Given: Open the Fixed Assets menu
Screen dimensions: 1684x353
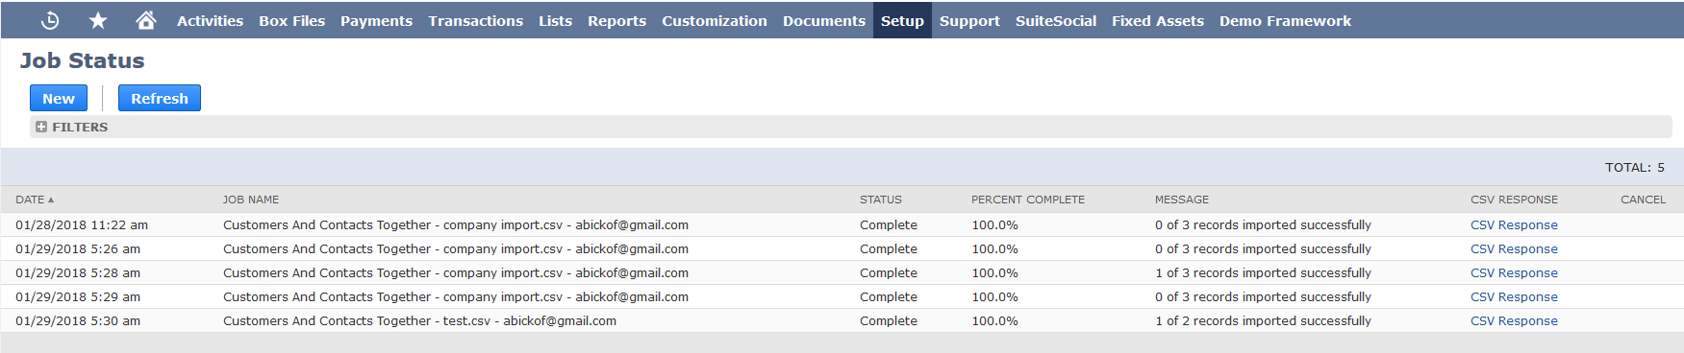Looking at the screenshot, I should pos(1158,20).
